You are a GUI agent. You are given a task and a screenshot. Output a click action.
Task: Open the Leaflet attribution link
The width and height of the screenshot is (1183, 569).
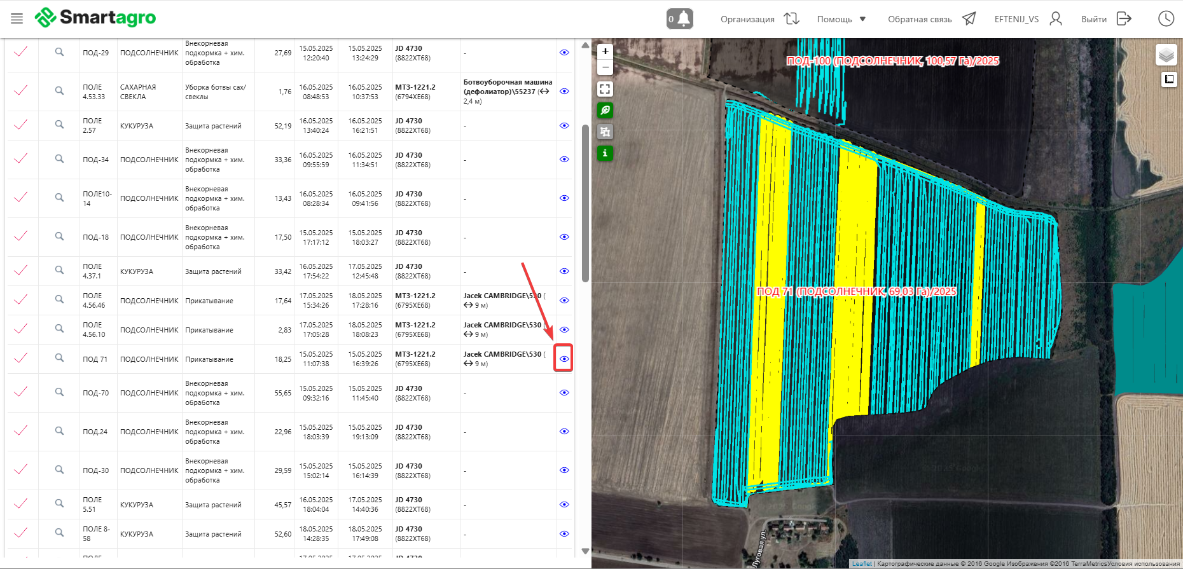tap(861, 564)
